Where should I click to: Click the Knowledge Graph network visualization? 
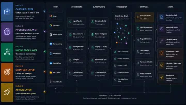coord(122,34)
